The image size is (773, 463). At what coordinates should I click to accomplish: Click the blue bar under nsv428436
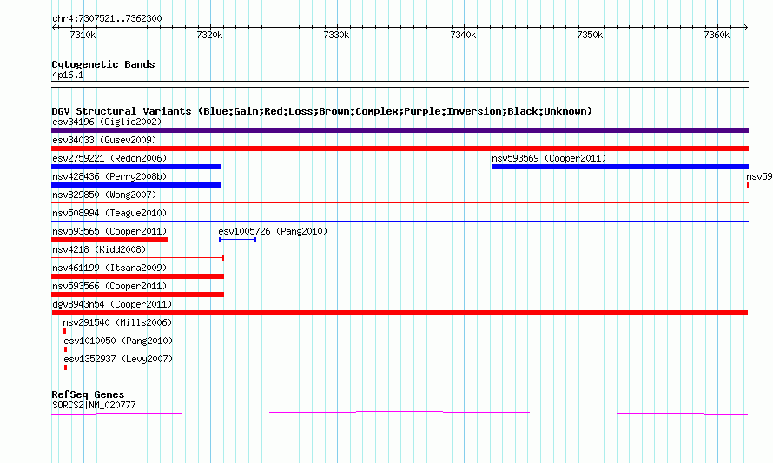point(136,185)
